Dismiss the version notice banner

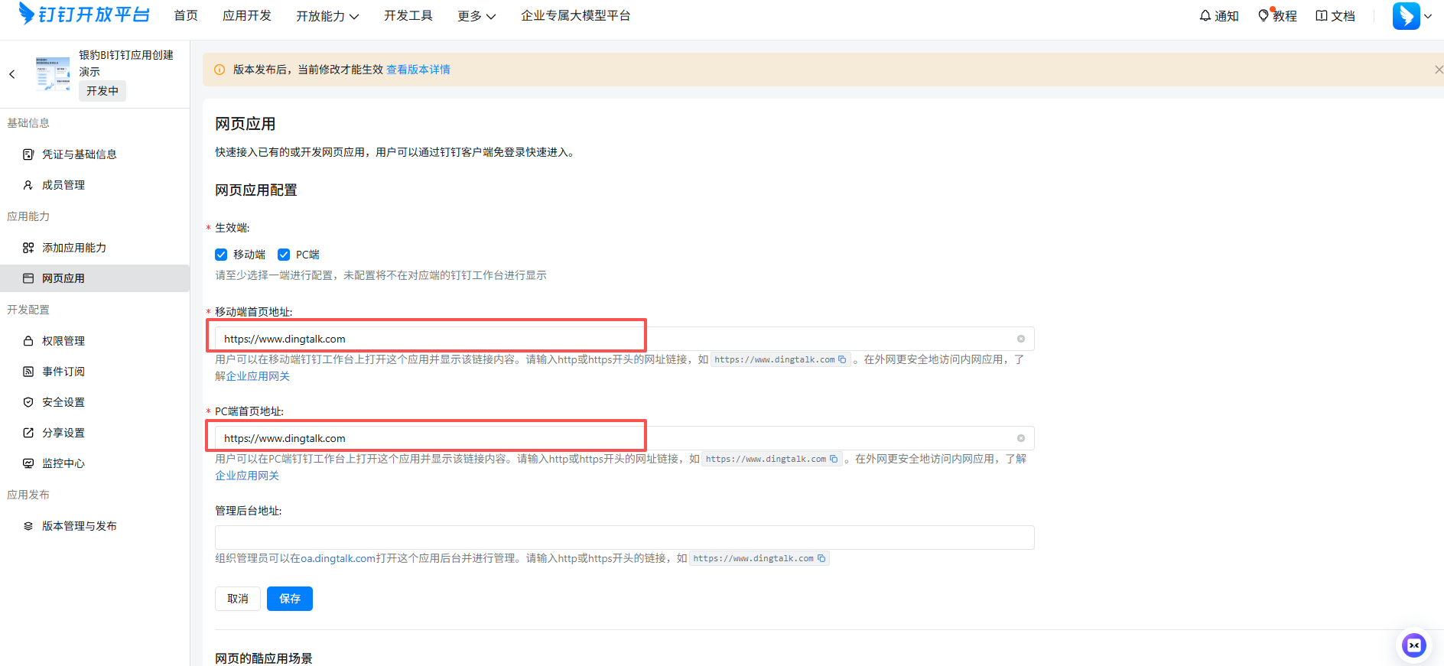coord(1438,70)
